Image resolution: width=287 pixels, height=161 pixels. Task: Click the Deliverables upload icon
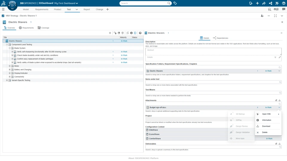(x=280, y=144)
